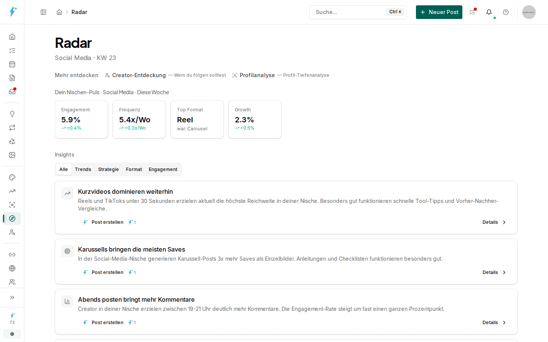Open the repeat arrows icon in sidebar

(12, 128)
